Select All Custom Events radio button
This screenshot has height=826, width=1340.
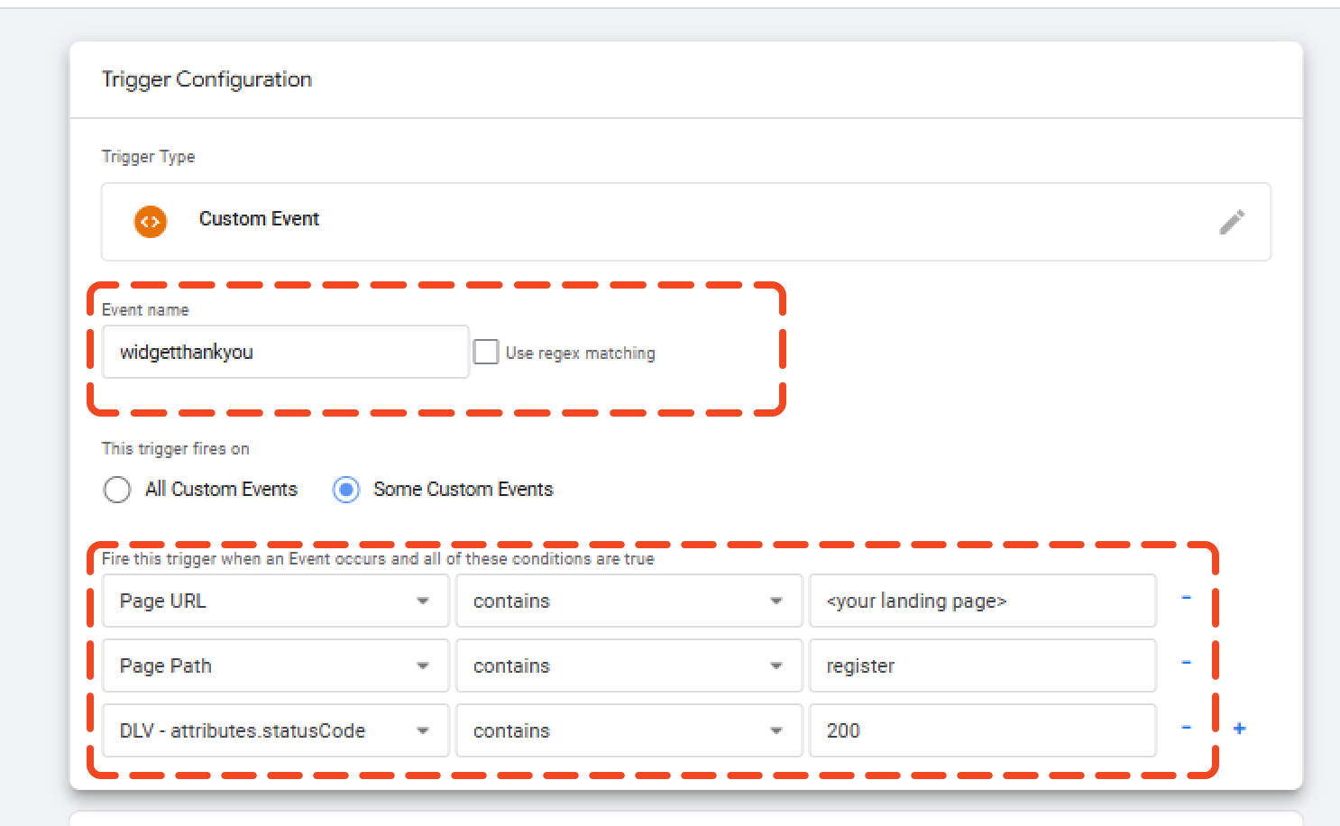coord(117,490)
